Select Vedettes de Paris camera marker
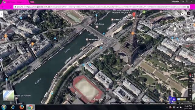The image size is (195, 110). pos(87,39)
